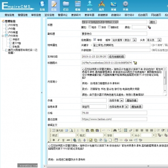Click the align center icon in editor
168x168 pixels.
point(142,130)
